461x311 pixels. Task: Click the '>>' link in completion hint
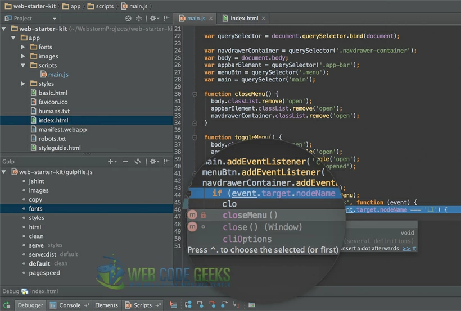pos(406,249)
